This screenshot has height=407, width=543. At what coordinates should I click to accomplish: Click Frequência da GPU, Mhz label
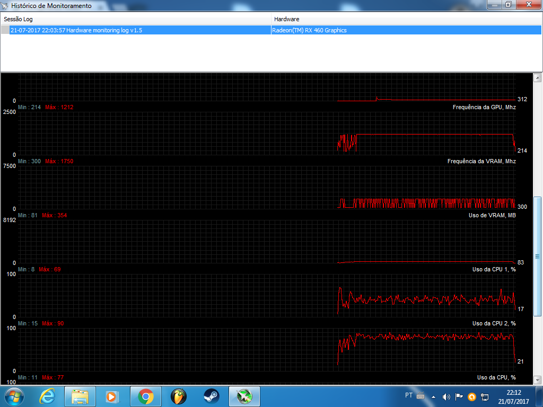(x=484, y=107)
